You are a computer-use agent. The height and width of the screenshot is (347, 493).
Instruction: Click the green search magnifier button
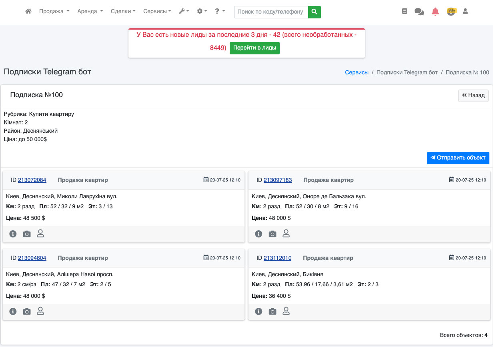[x=315, y=12]
